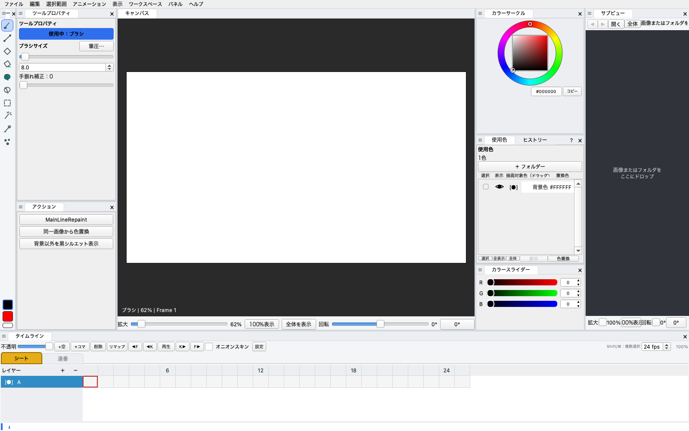Click the help question mark in used colors panel
Viewport: 689px width, 431px height.
[571, 141]
